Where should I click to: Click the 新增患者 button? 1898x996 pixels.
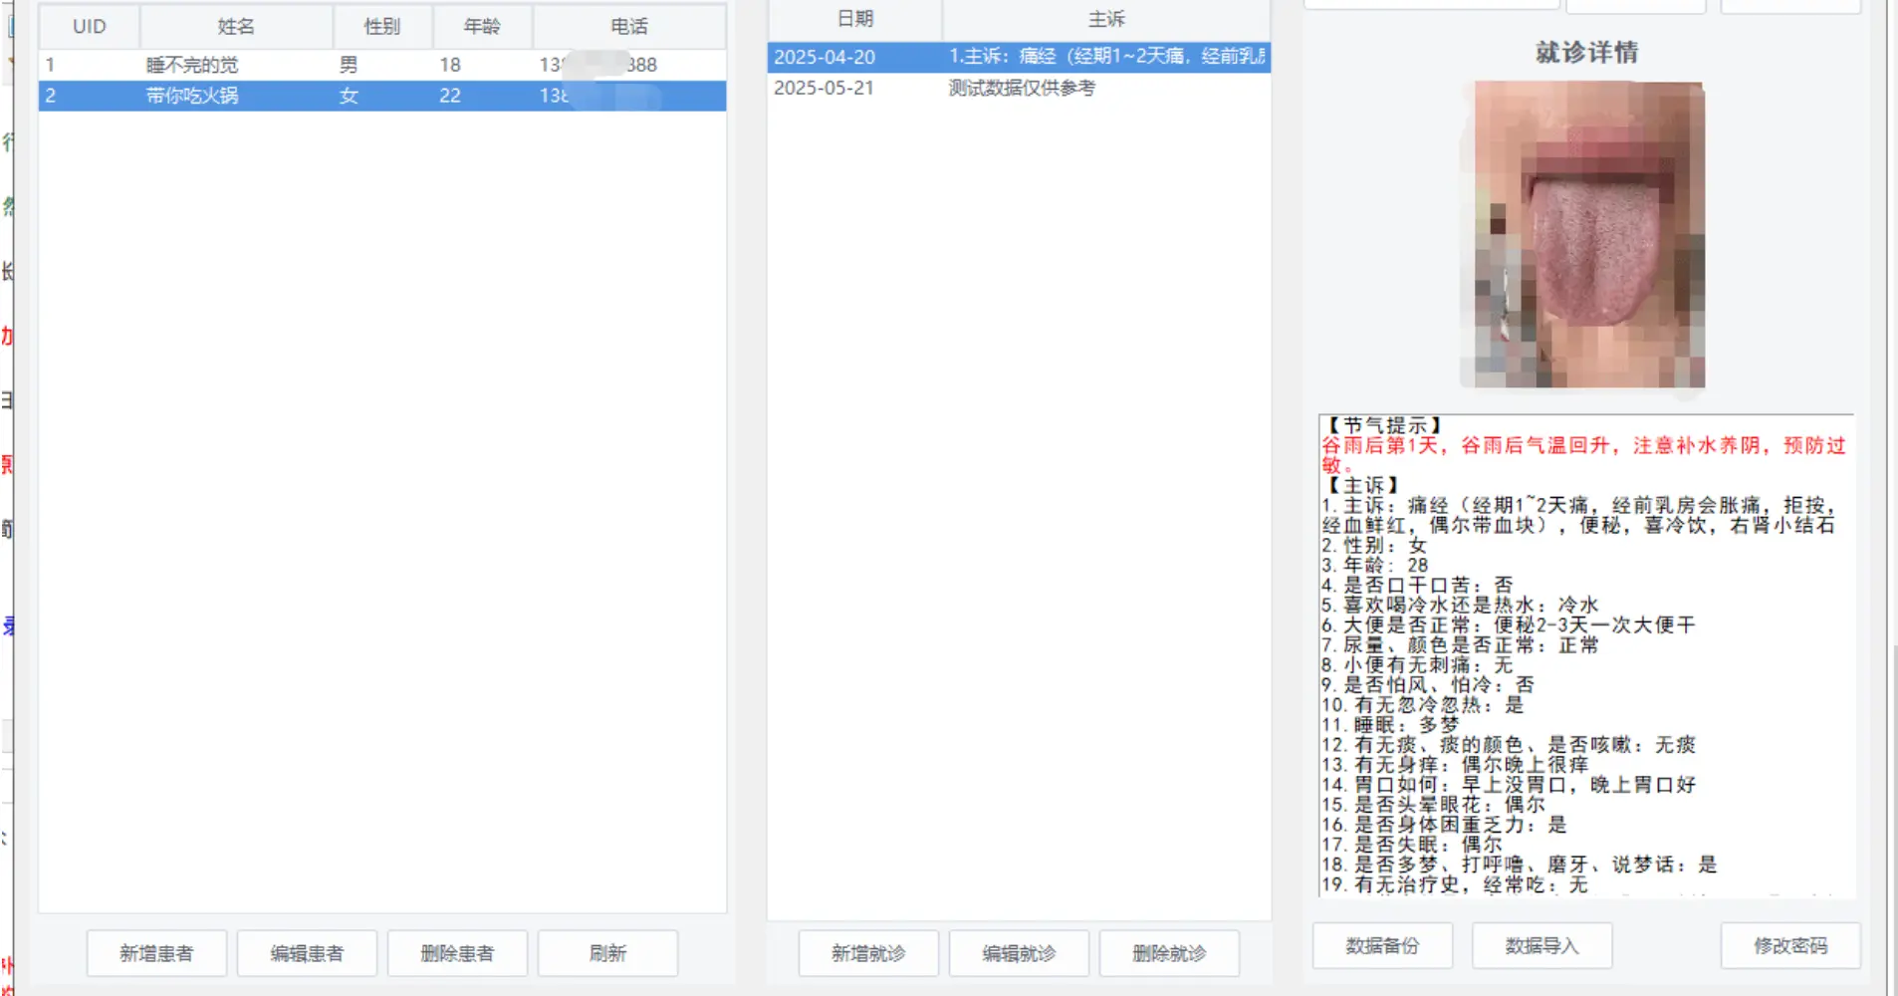tap(156, 953)
